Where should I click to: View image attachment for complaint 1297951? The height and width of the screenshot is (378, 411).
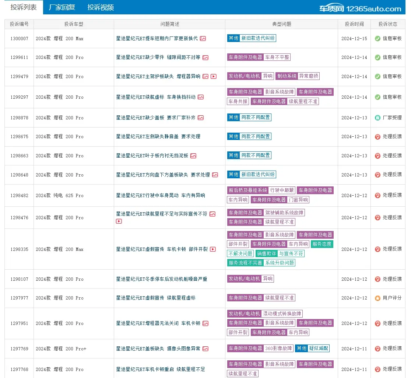[205, 323]
